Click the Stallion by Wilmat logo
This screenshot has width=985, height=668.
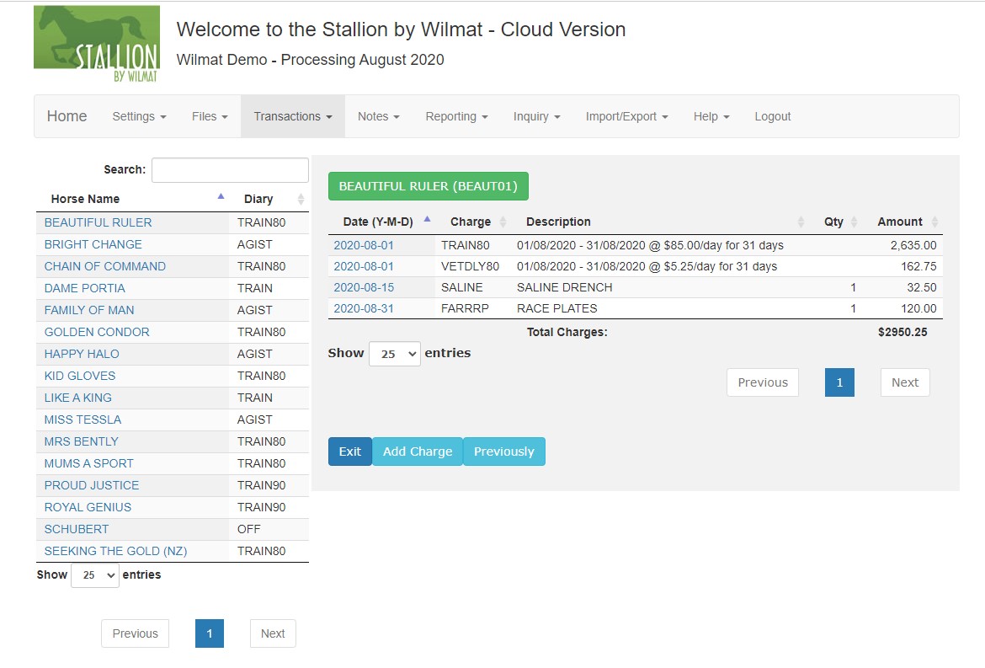[97, 44]
